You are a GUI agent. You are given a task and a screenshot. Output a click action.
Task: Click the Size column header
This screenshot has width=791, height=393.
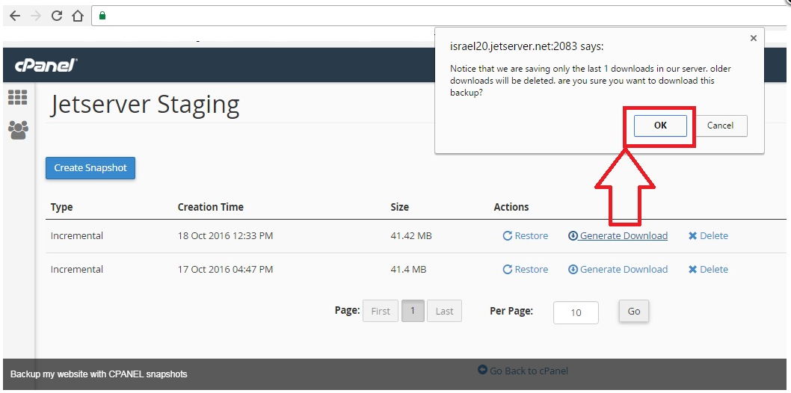(x=399, y=207)
